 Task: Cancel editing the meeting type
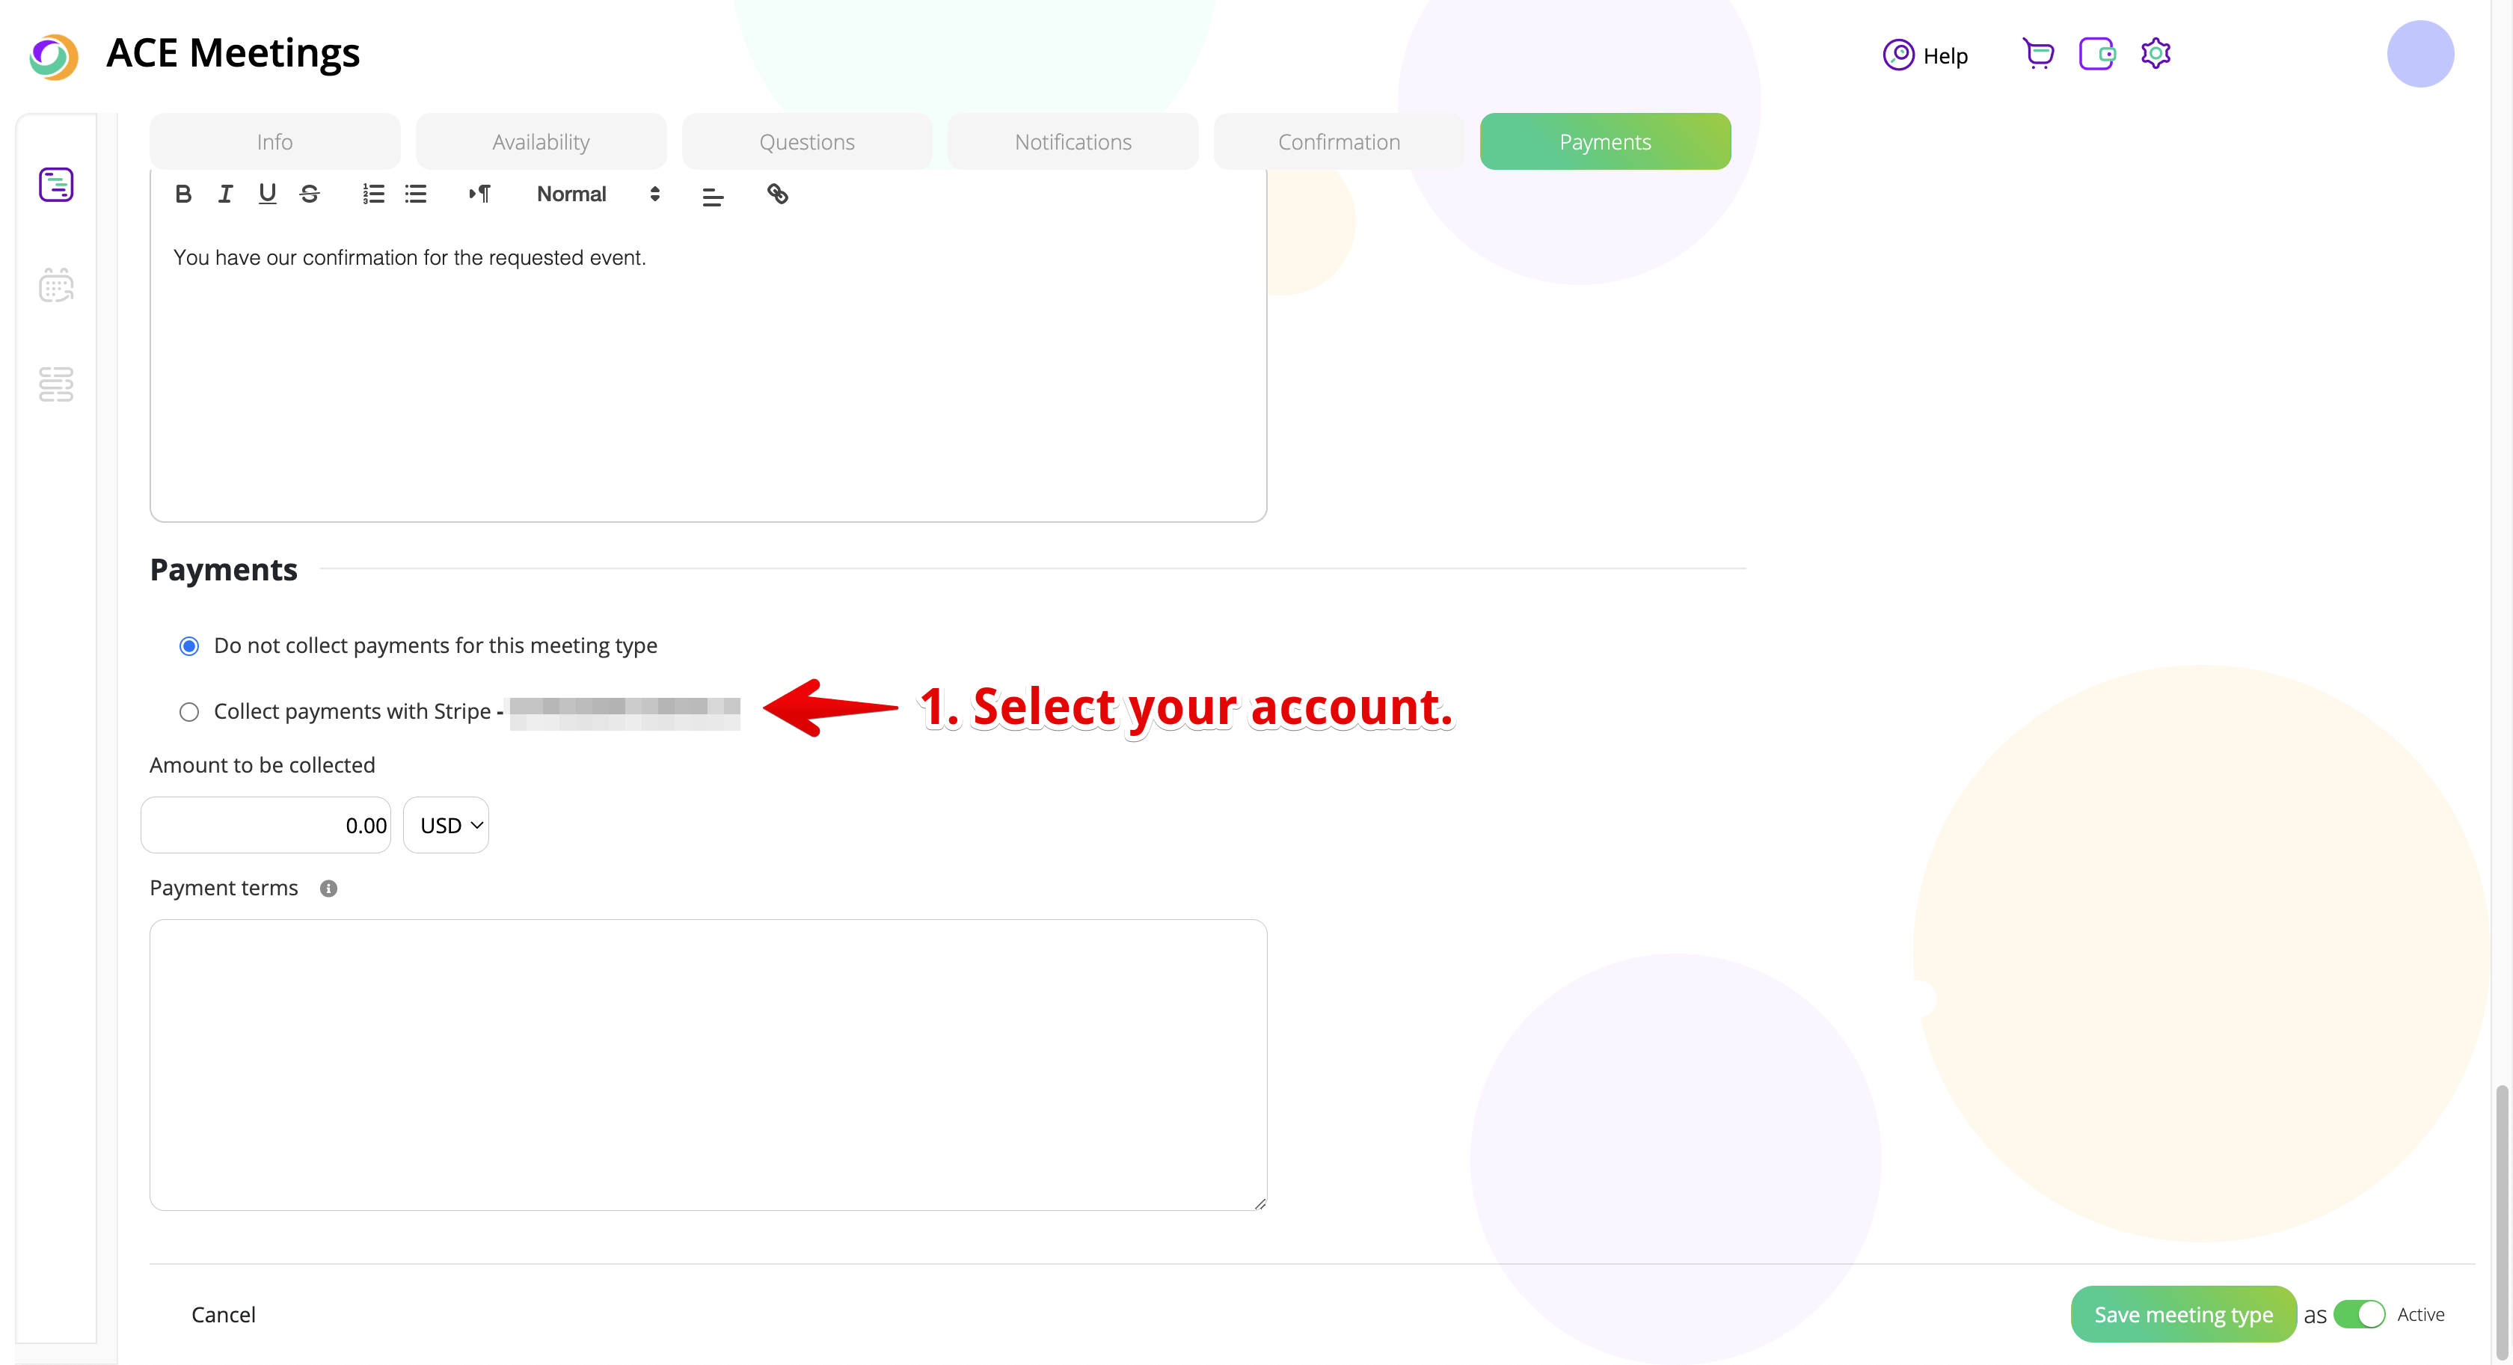pyautogui.click(x=224, y=1314)
